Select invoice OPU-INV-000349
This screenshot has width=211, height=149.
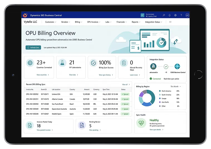tap(32, 109)
